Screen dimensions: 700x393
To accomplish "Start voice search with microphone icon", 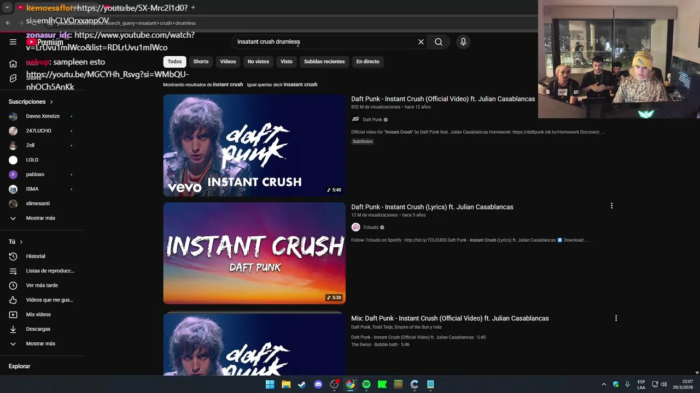I will click(x=463, y=41).
